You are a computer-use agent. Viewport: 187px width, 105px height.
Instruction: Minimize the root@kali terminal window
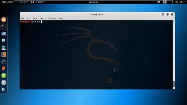pos(163,14)
